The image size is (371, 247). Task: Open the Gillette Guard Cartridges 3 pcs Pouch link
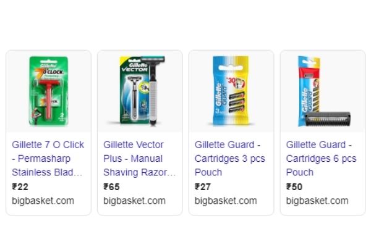point(230,158)
